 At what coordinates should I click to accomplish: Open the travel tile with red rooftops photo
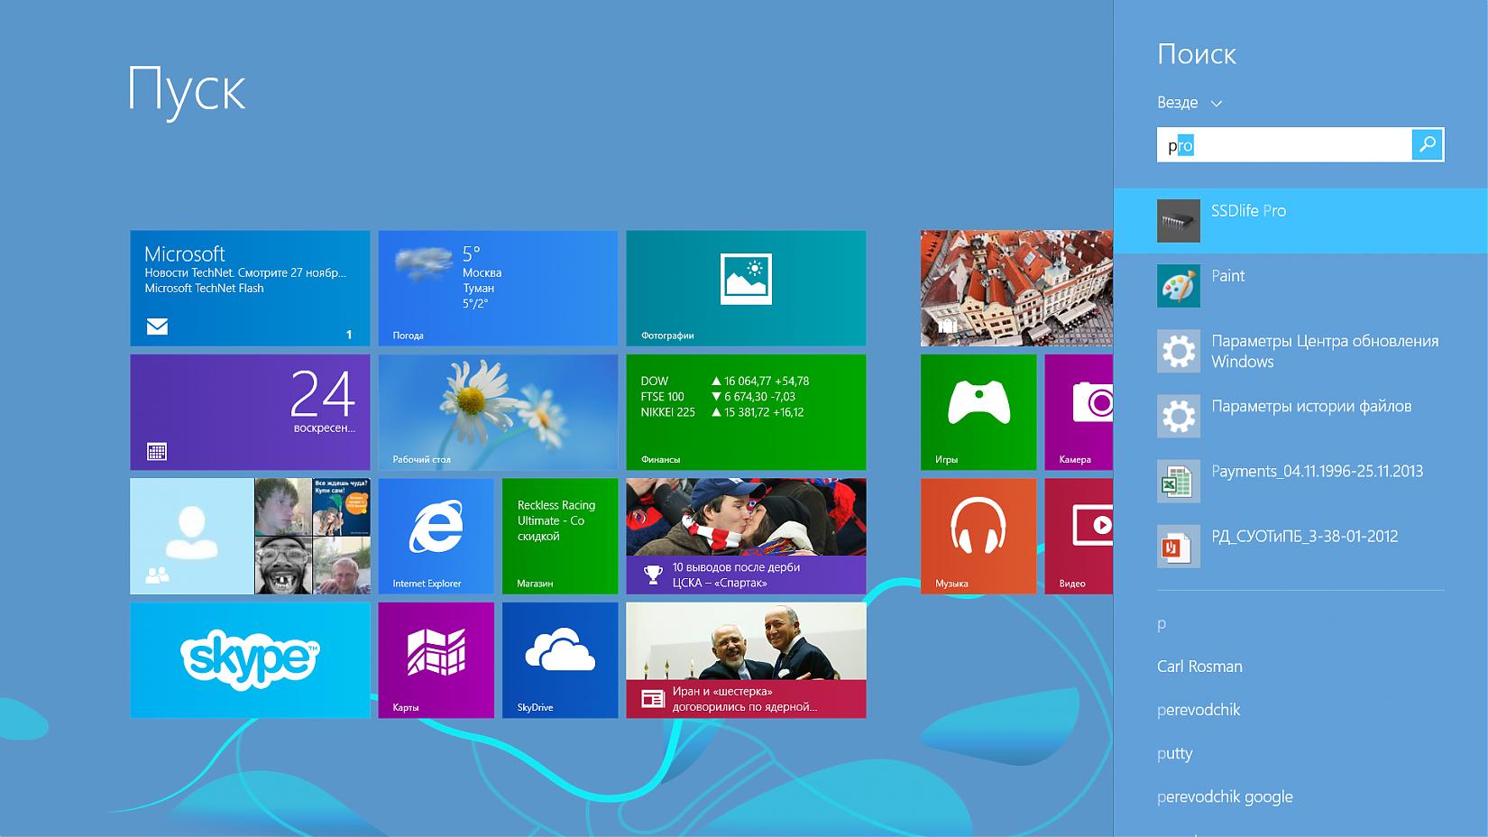click(x=1016, y=289)
